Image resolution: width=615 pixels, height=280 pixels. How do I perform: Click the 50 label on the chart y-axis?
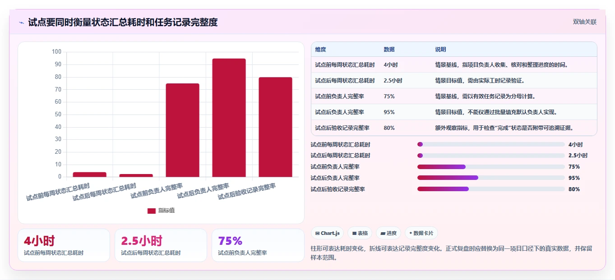pyautogui.click(x=58, y=115)
